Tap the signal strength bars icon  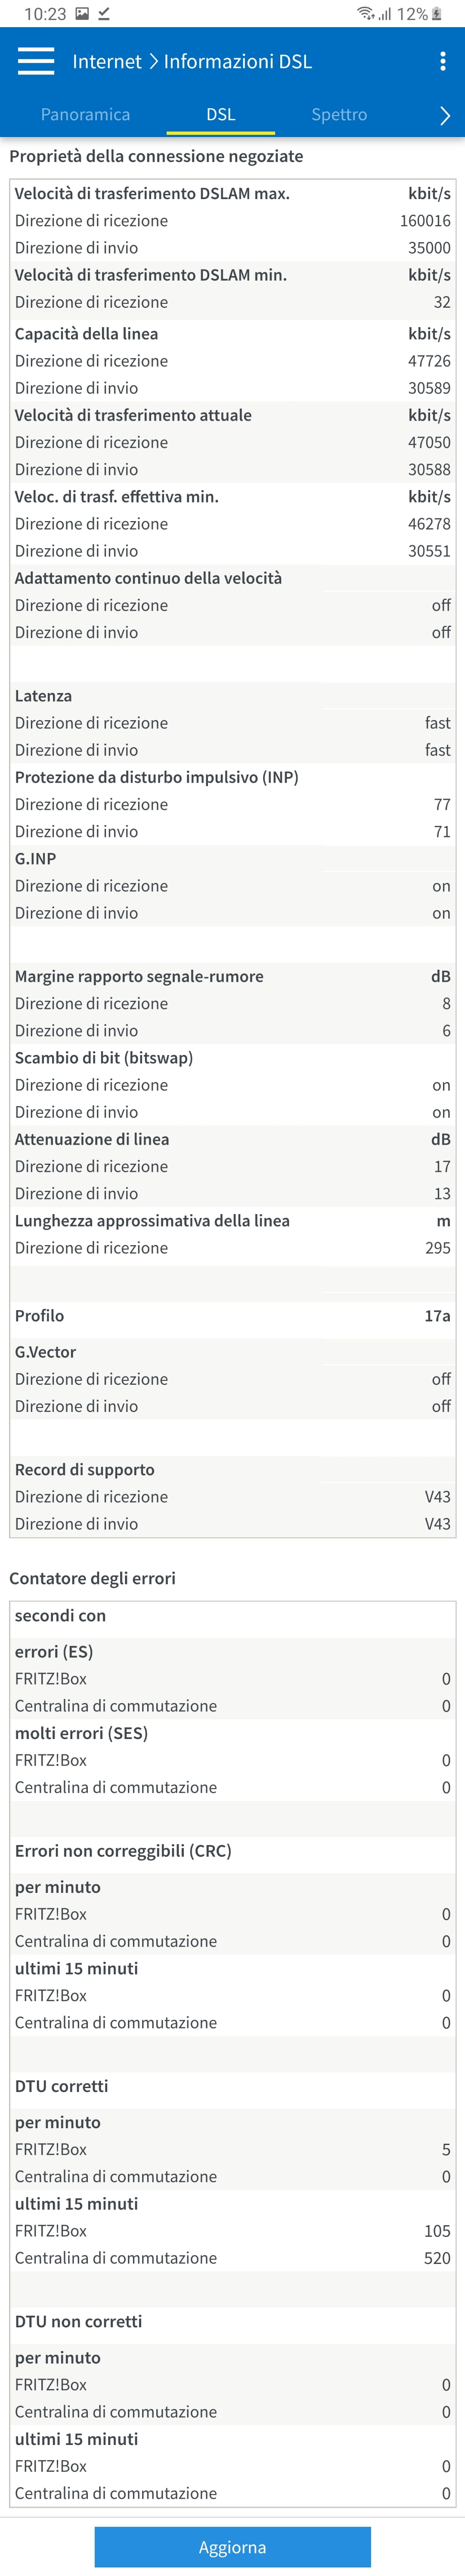click(385, 14)
